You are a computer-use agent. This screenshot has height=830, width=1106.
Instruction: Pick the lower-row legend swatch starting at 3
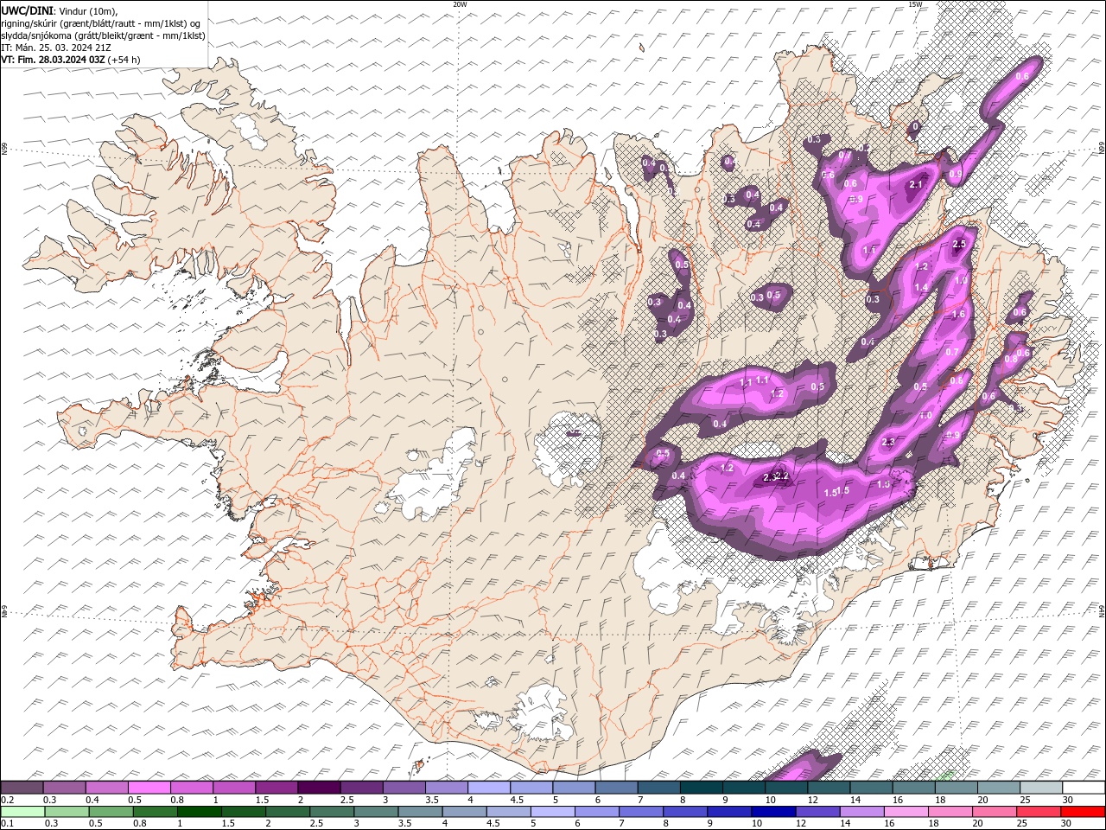[375, 812]
